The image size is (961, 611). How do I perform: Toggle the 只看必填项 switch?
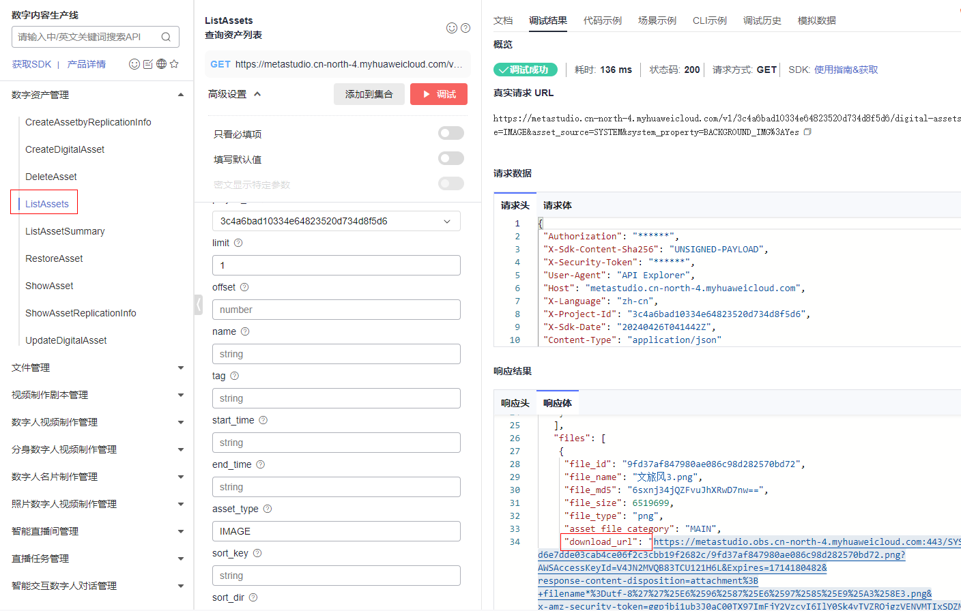click(450, 134)
